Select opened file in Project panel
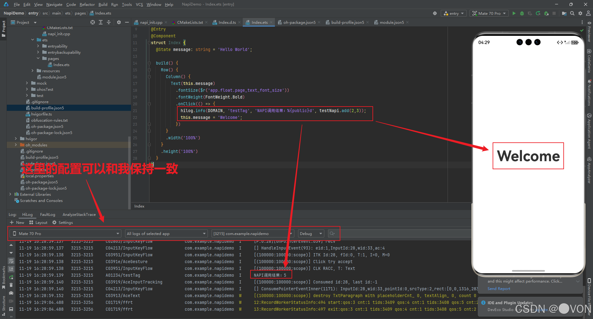This screenshot has width=593, height=319. click(x=93, y=22)
